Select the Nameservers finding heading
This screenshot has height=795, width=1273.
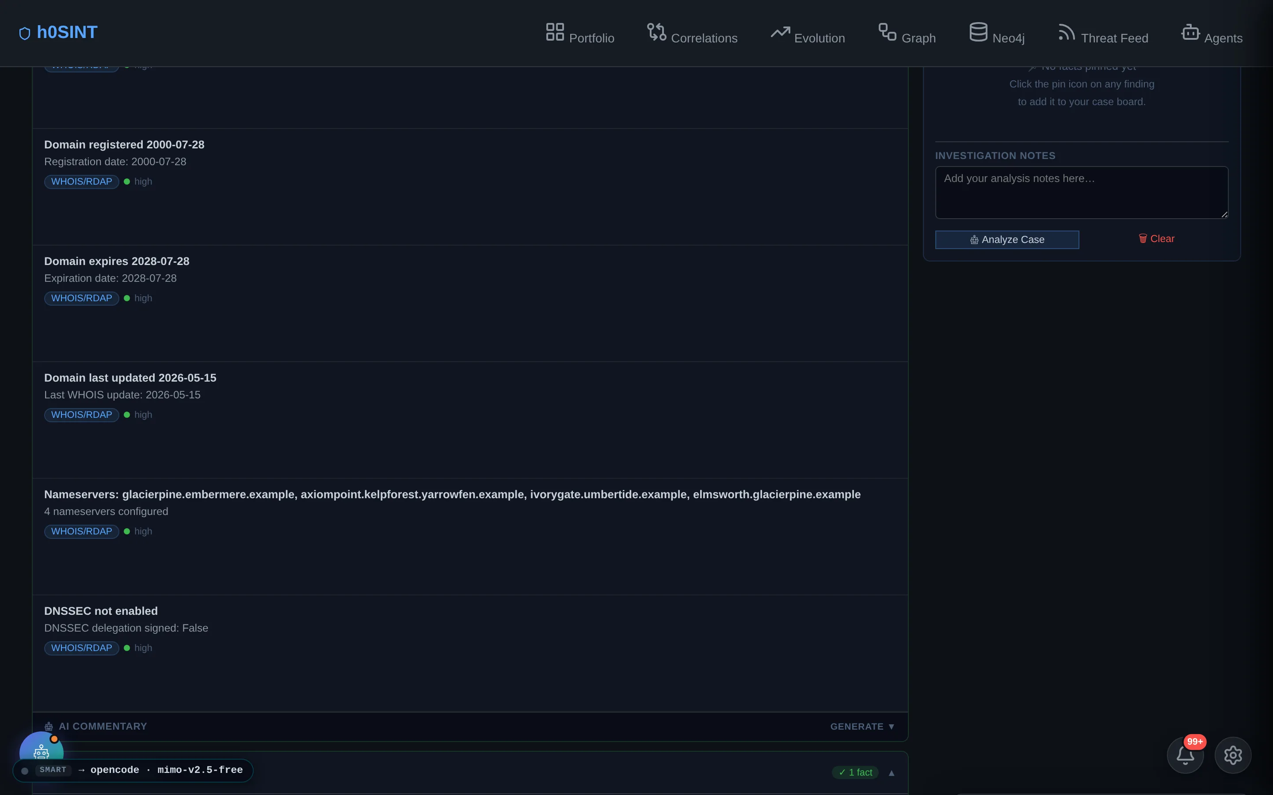(x=452, y=495)
